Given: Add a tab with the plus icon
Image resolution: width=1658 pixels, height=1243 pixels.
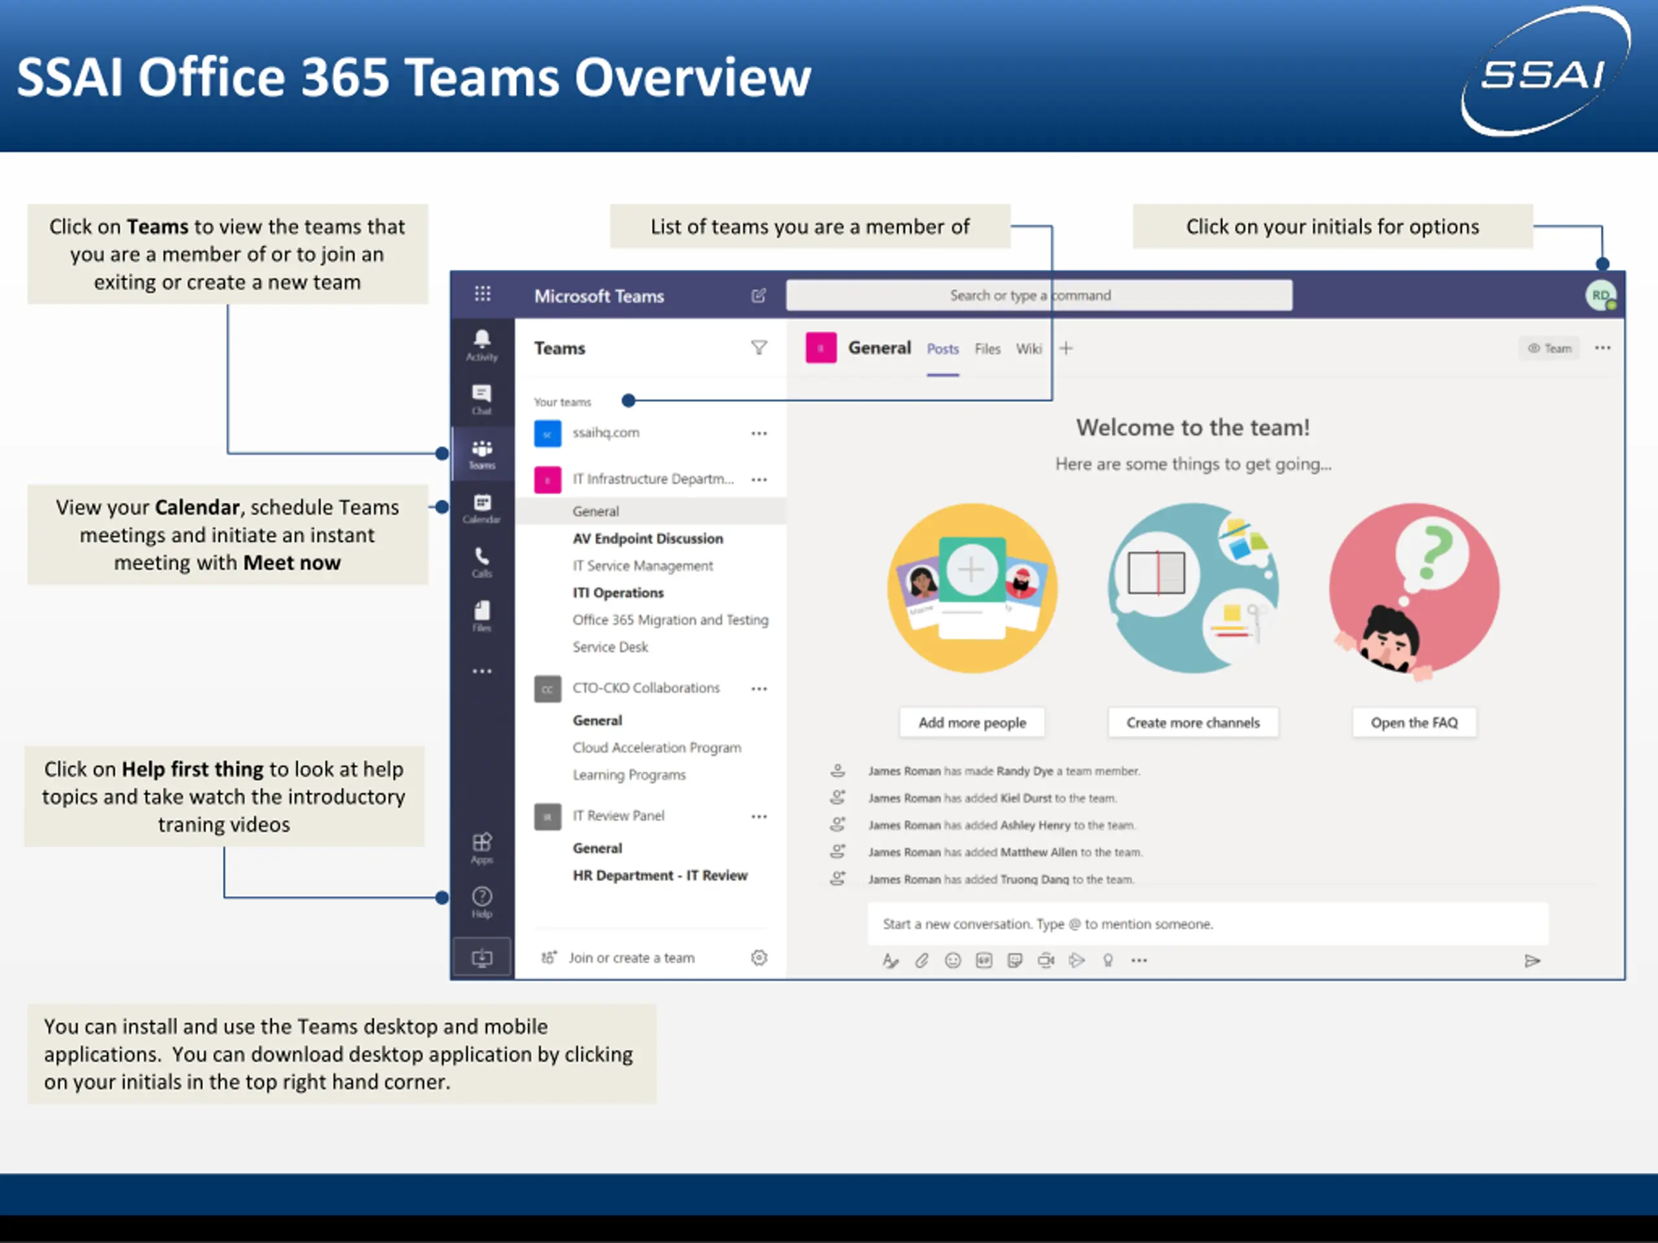Looking at the screenshot, I should click(x=1066, y=348).
